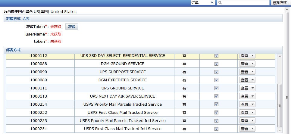Click the 对接方式 section header
The width and height of the screenshot is (291, 134).
click(14, 19)
